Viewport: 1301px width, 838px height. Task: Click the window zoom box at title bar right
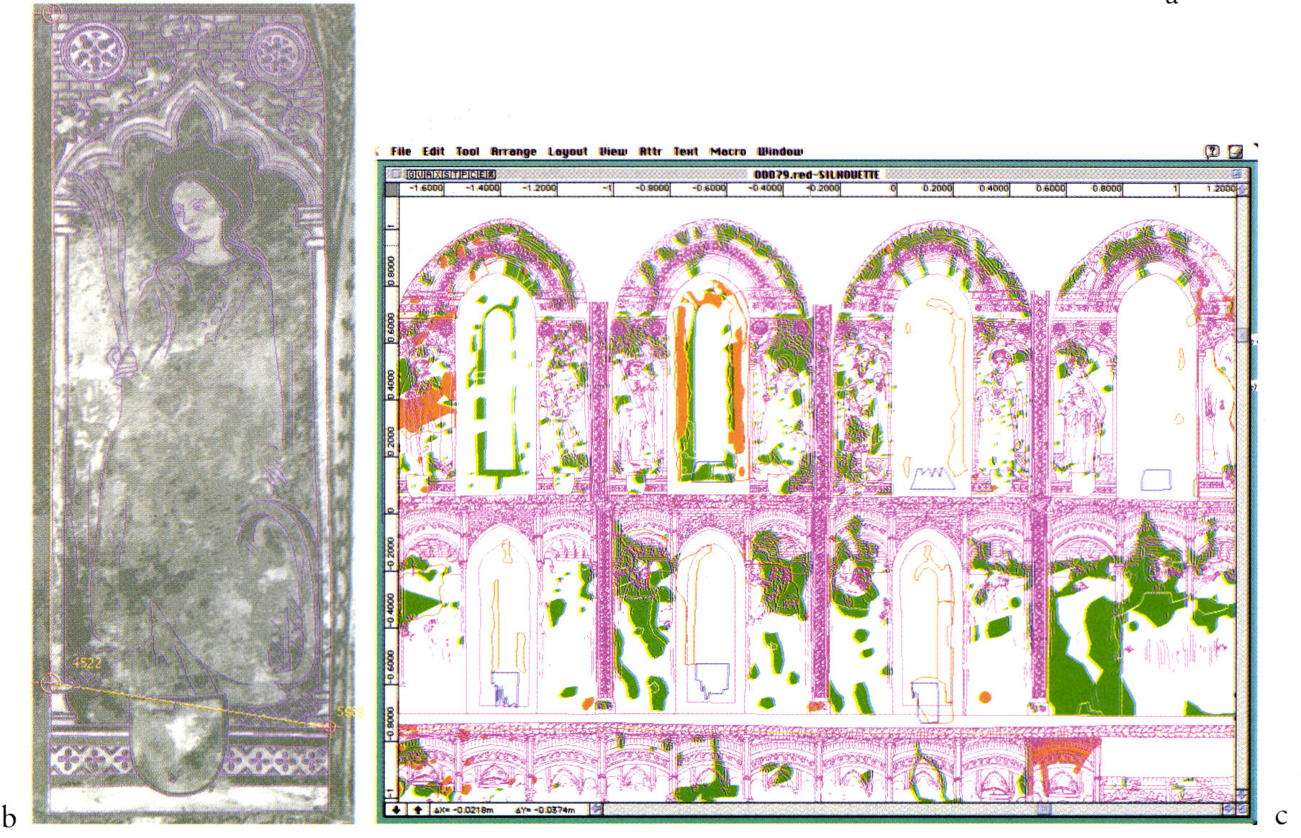1237,174
